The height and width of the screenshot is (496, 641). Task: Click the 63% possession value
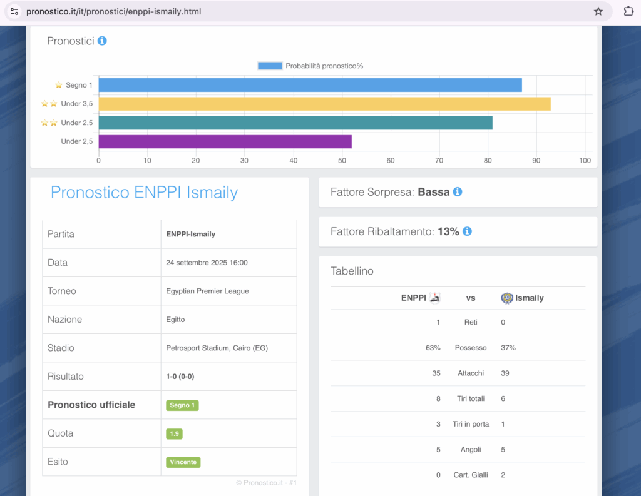click(433, 348)
